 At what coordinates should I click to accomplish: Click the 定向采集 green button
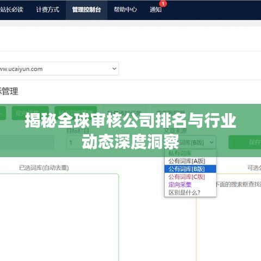[30, 113]
